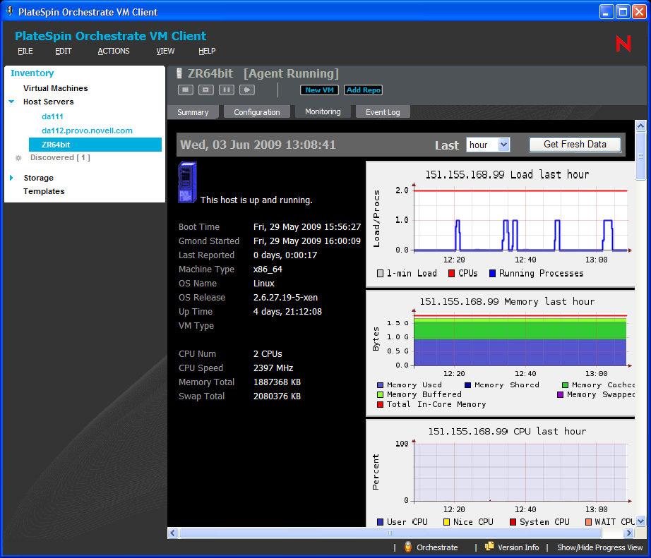Click the Get Fresh Data button

[x=575, y=144]
